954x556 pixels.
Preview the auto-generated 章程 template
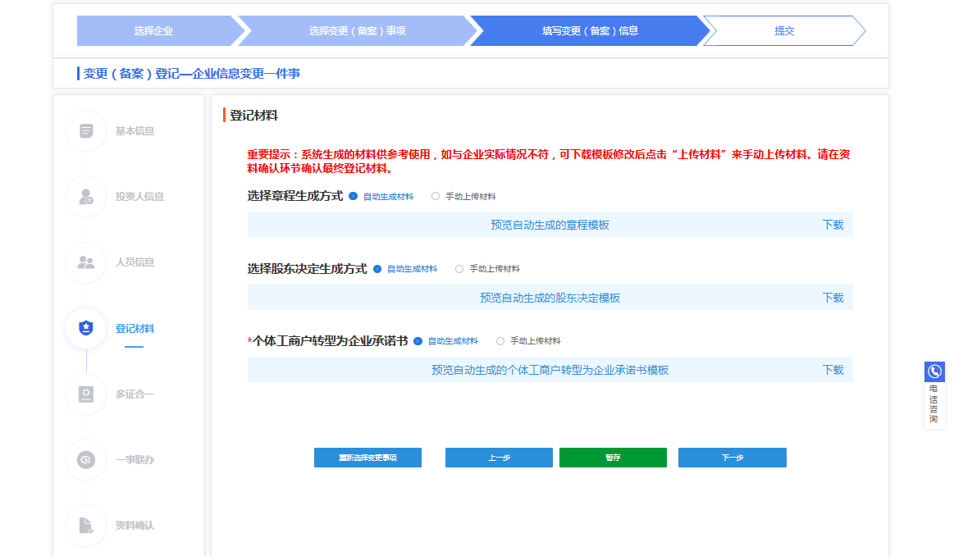[x=550, y=225]
